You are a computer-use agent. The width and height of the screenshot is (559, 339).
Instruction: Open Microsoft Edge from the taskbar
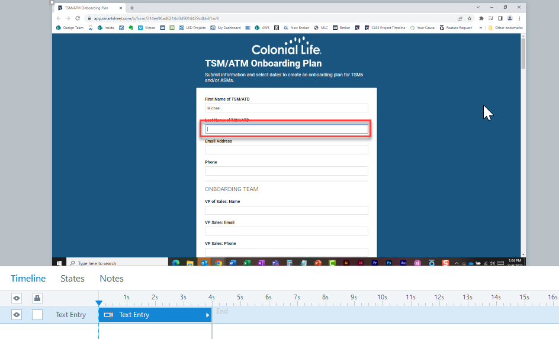[x=176, y=263]
